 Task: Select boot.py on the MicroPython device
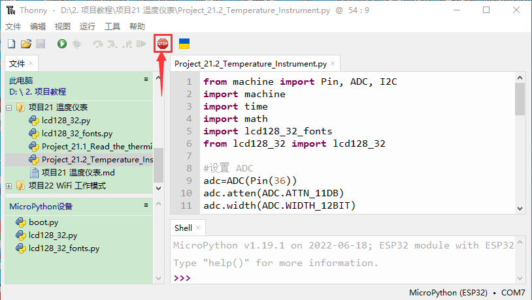click(x=43, y=222)
